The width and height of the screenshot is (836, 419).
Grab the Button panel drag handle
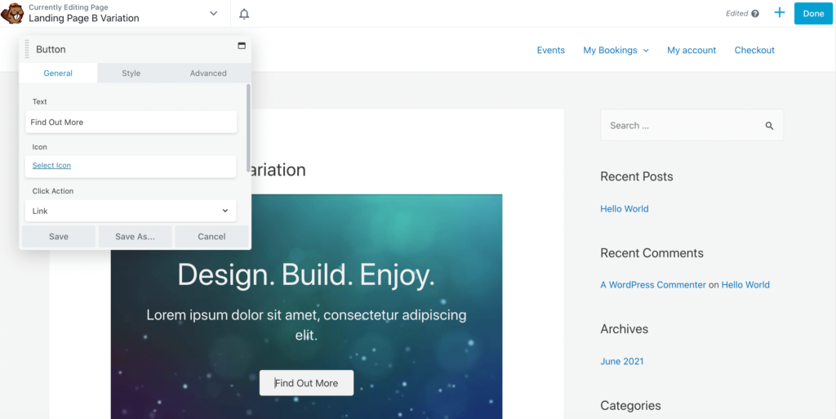[x=27, y=49]
